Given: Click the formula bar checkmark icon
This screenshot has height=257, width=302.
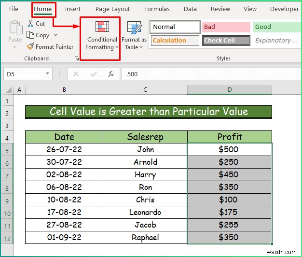Looking at the screenshot, I should [94, 74].
